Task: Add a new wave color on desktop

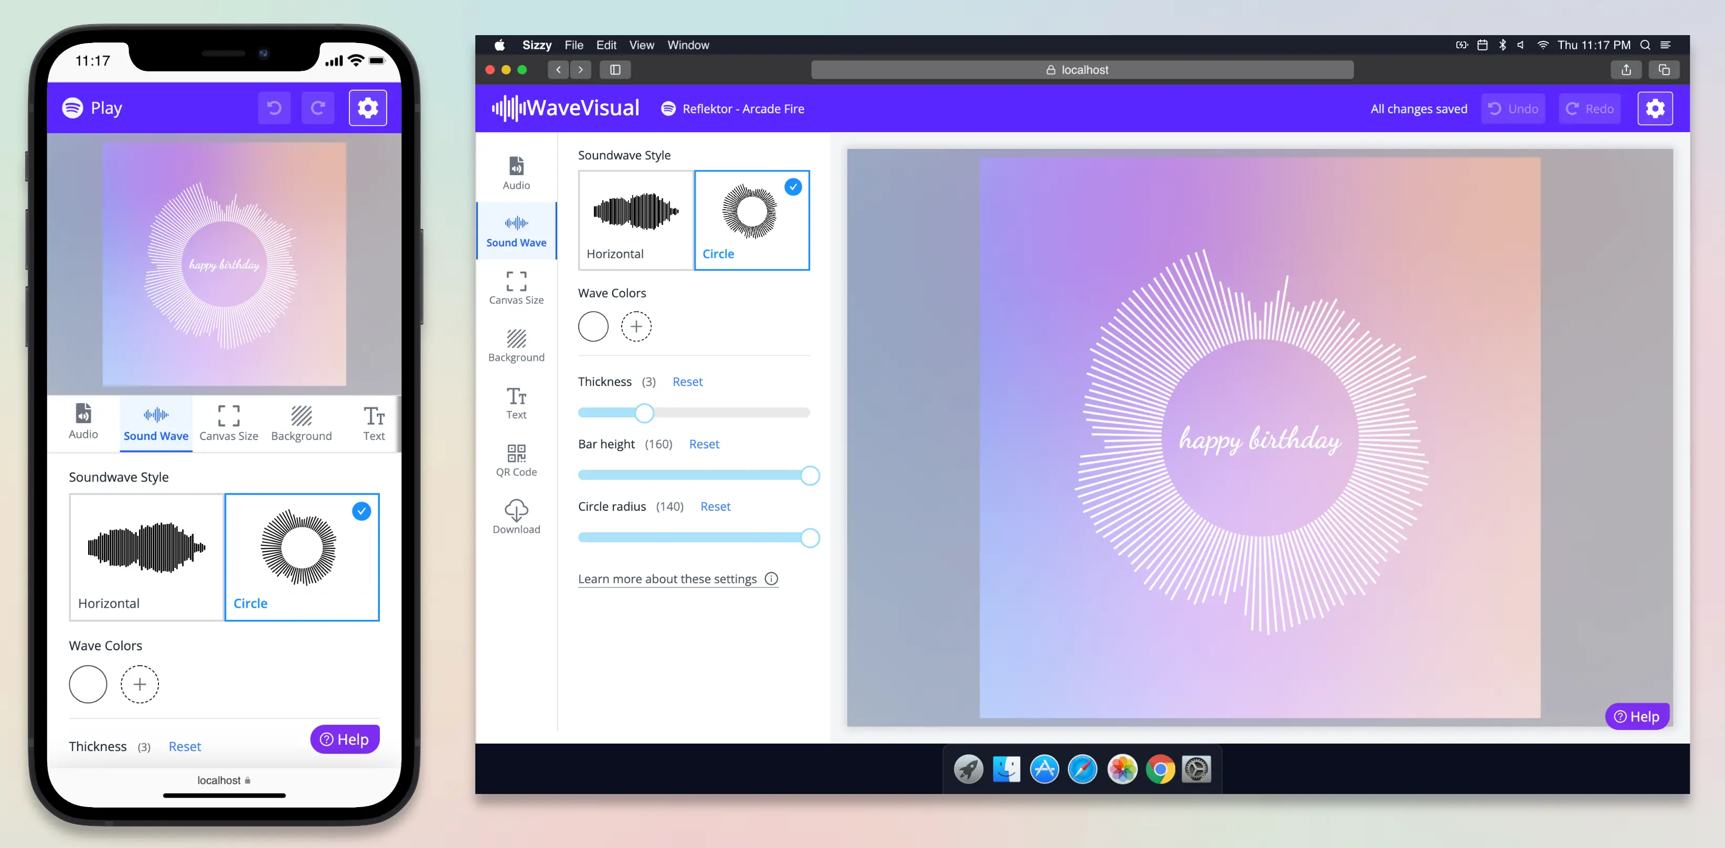Action: coord(635,327)
